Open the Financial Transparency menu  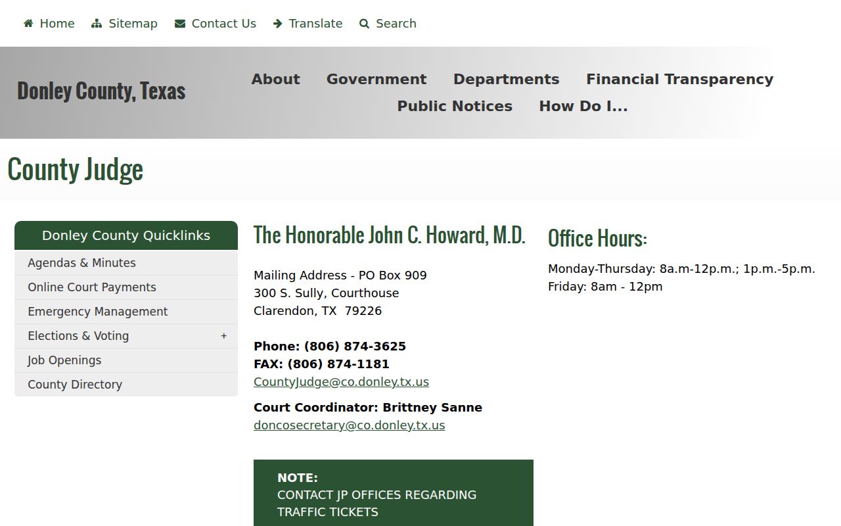tap(679, 79)
